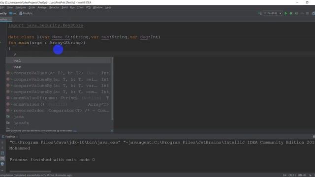This screenshot has width=315, height=177.
Task: Click the soft-wrap icon in Run panel sidebar
Action: (2, 153)
